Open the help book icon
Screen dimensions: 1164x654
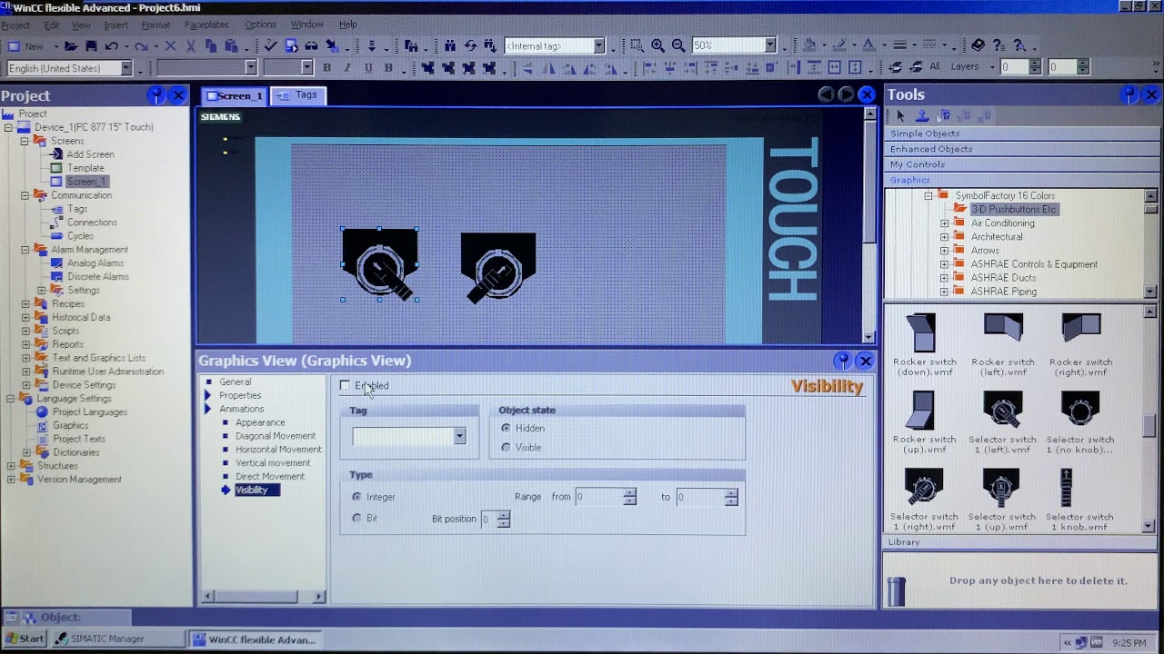[978, 45]
